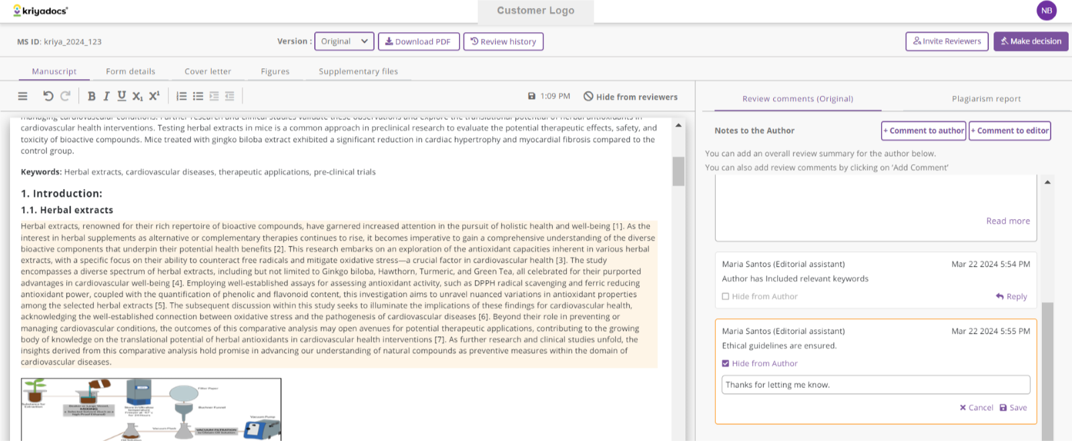Open the Plagiarism report tab
This screenshot has height=441, width=1072.
(986, 99)
